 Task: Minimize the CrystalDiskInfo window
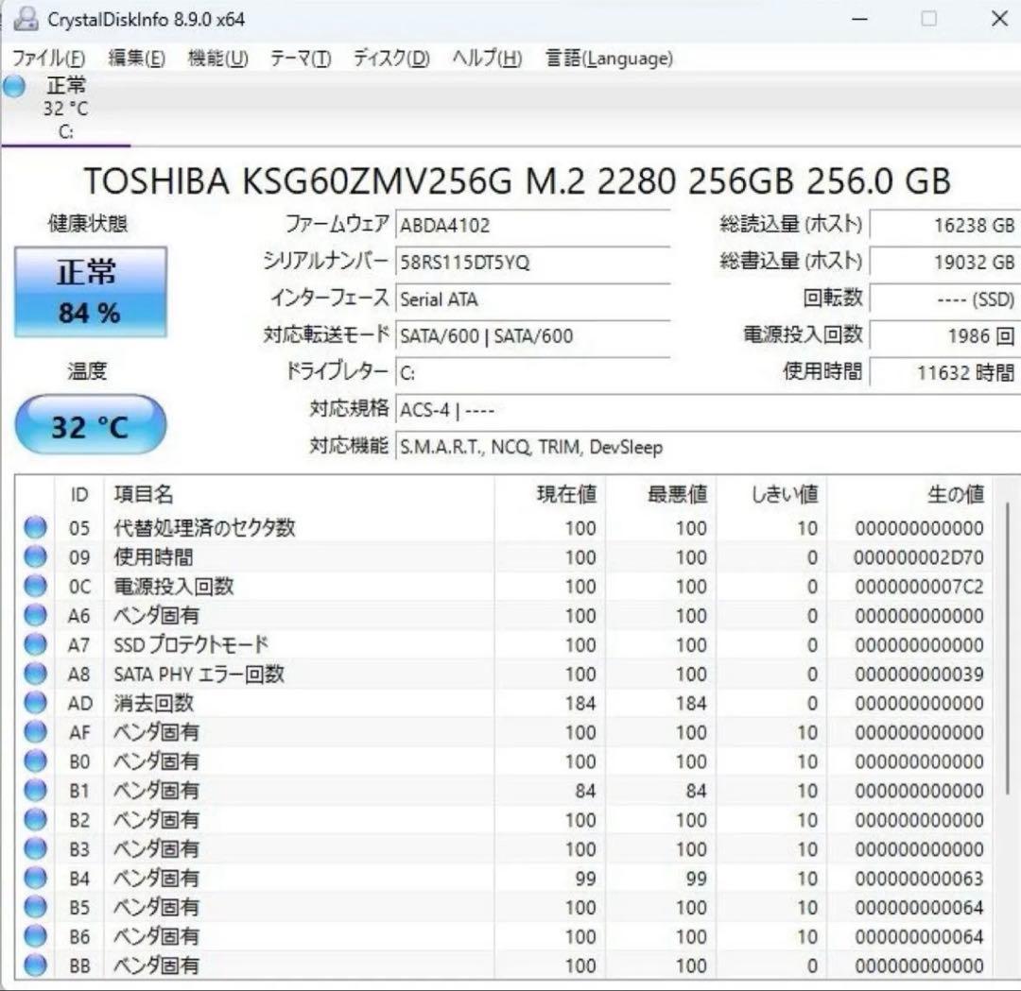(x=859, y=19)
